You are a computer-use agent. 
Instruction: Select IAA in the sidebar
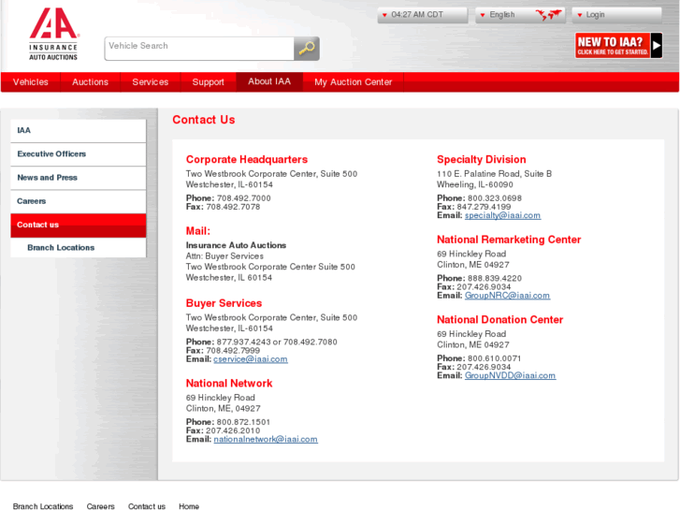click(78, 131)
